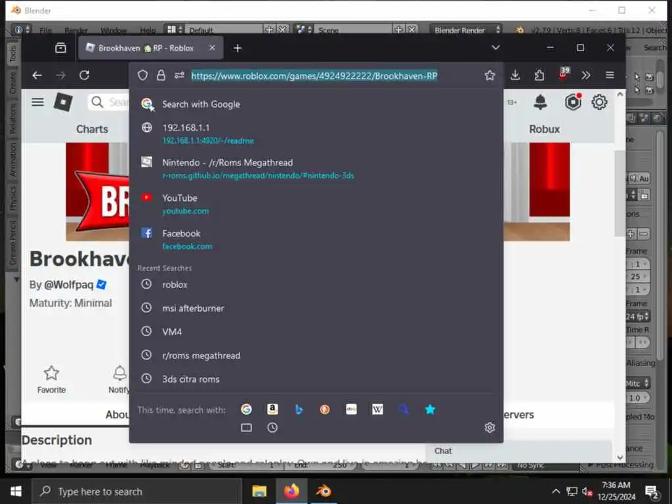The height and width of the screenshot is (504, 672).
Task: Bookmark this page with the star icon
Action: [x=490, y=76]
